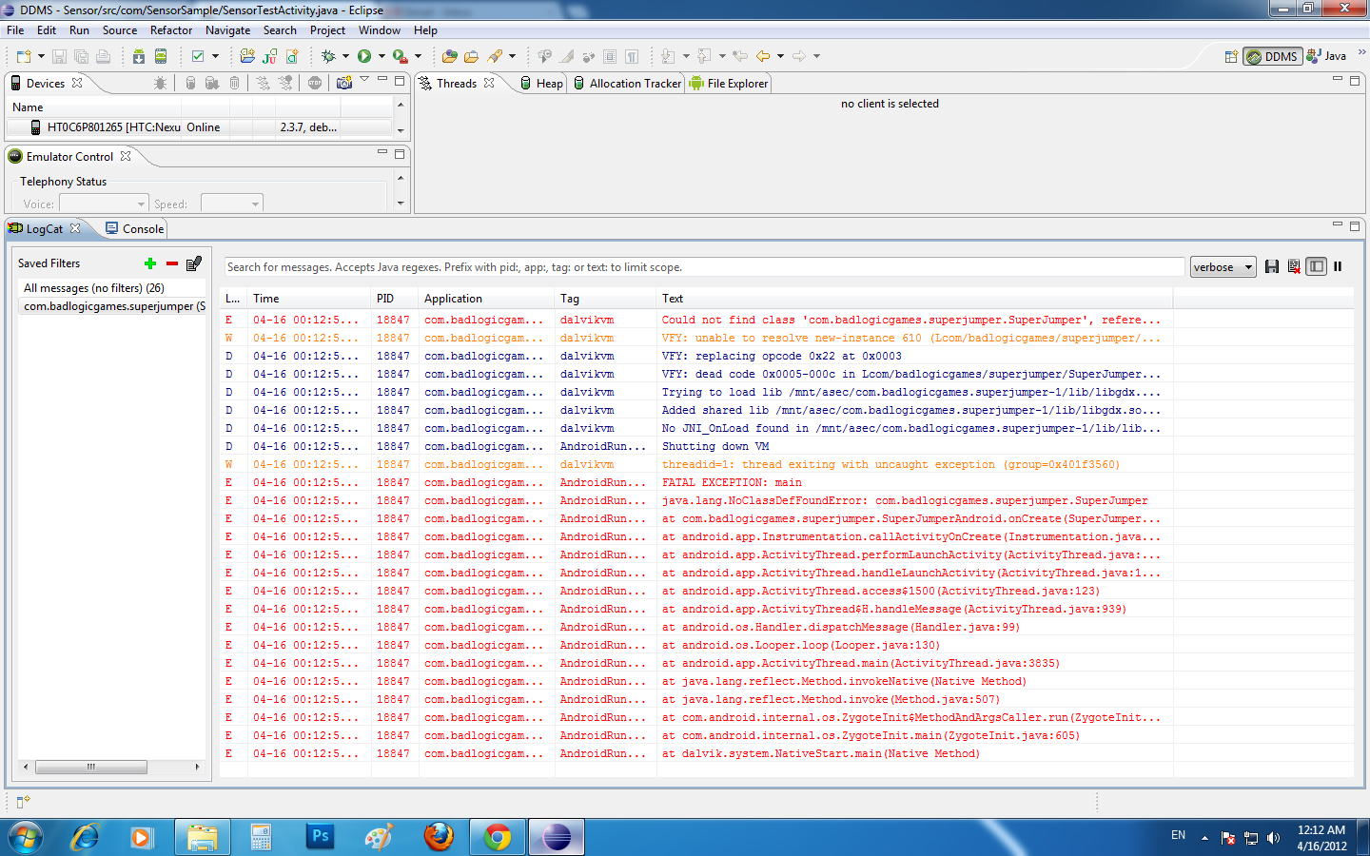Clear the LogCat log icon
The image size is (1370, 856).
tap(1294, 266)
